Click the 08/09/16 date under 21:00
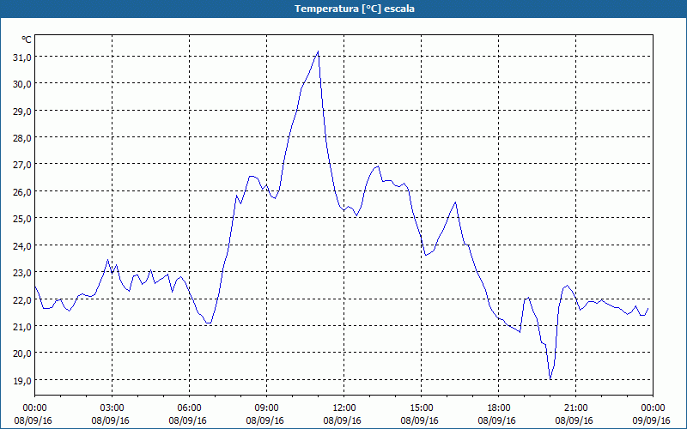The image size is (687, 429). [x=574, y=420]
